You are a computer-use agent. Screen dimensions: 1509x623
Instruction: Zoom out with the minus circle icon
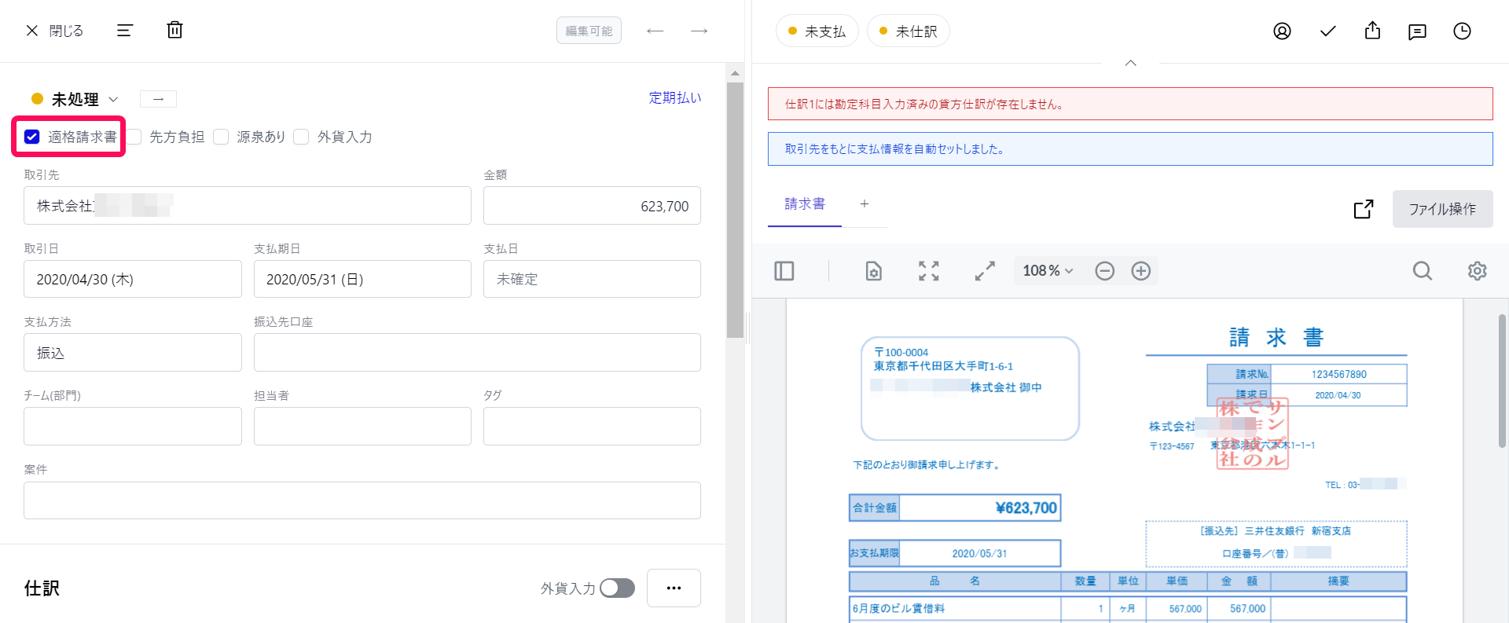(1104, 271)
